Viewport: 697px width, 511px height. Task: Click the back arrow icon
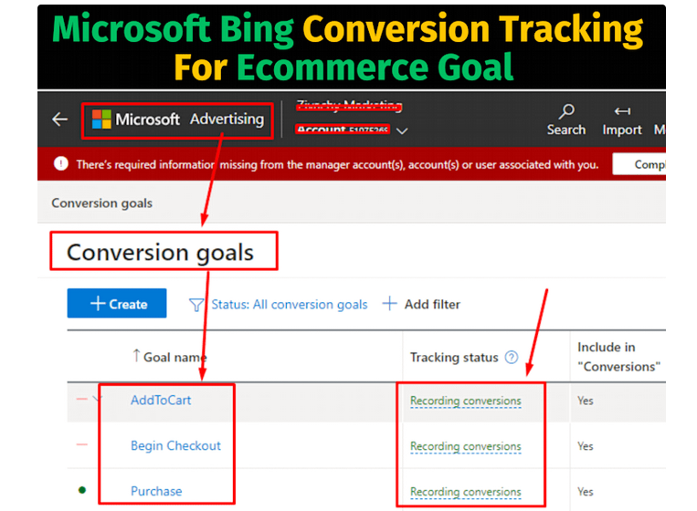tap(59, 119)
